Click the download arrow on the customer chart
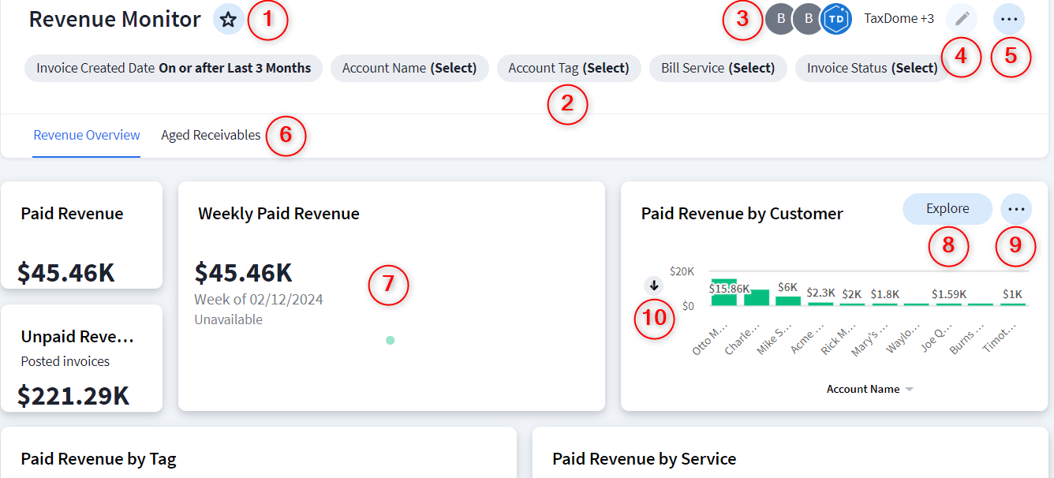 click(654, 285)
